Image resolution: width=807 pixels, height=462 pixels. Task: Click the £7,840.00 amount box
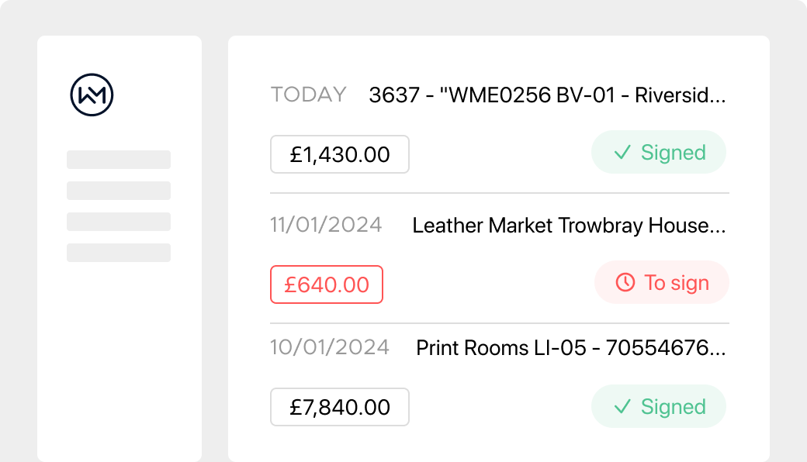[x=340, y=407]
